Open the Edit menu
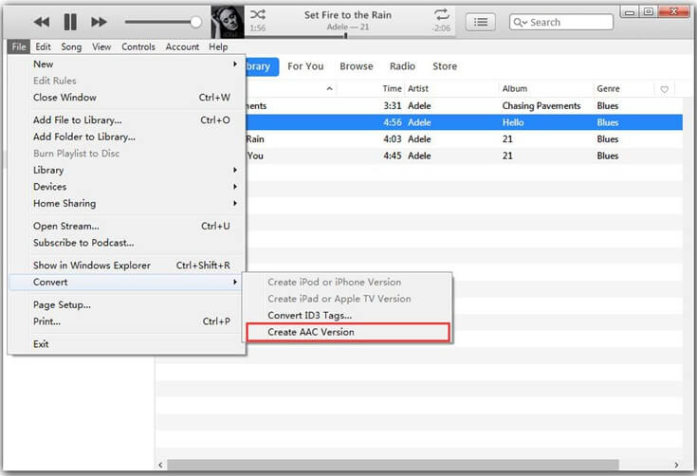 tap(43, 46)
